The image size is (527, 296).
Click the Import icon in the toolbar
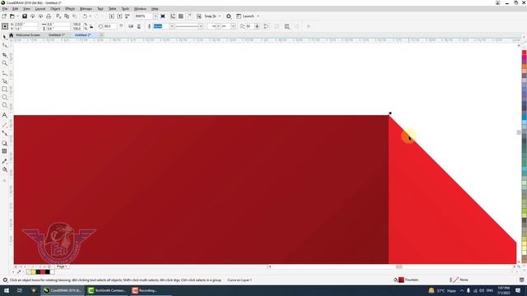(x=112, y=16)
